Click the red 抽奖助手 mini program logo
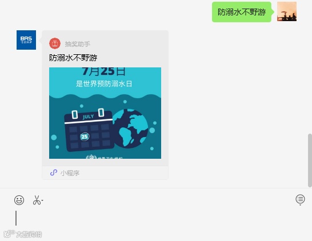 pos(55,43)
